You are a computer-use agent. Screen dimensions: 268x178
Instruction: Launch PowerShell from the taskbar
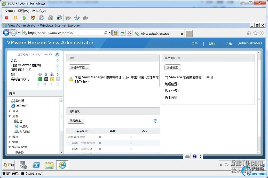[36, 165]
